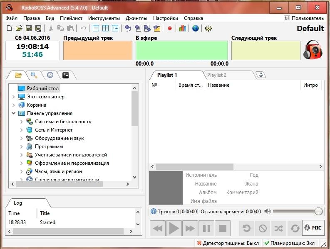Image resolution: width=330 pixels, height=249 pixels.
Task: Start recording with red dot icon
Action: (170, 28)
